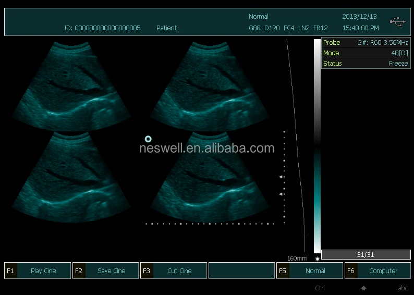Viewport: 414px width, 295px height.
Task: Select the bottom-right ultrasound image
Action: [x=210, y=177]
